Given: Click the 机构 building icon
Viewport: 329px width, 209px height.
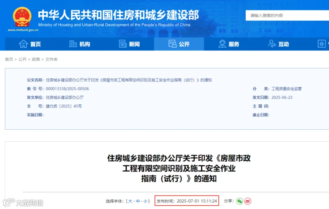Looking at the screenshot, I should 73,44.
